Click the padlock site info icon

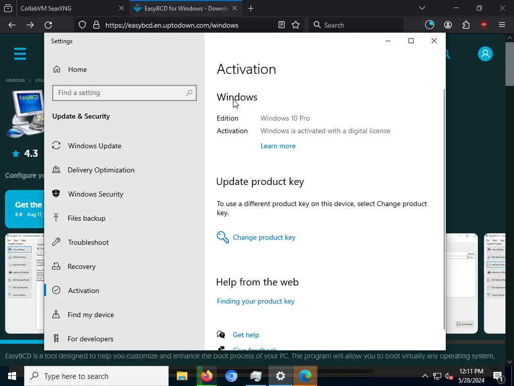96,25
